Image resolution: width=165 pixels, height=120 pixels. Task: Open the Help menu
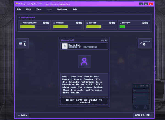(75, 9)
